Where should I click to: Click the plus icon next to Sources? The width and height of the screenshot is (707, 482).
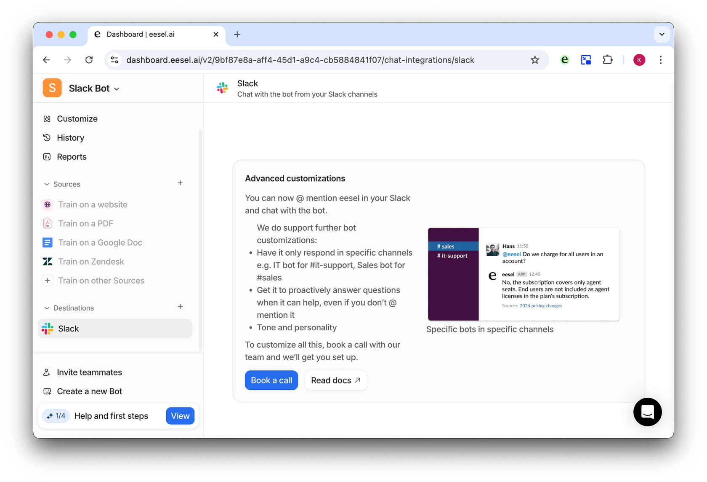180,183
